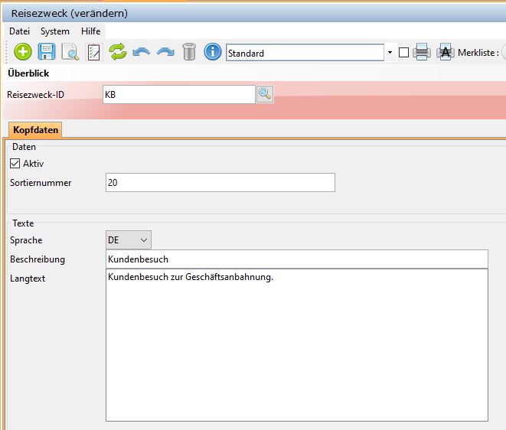506x430 pixels.
Task: Delete the record using the trash can icon
Action: (189, 52)
